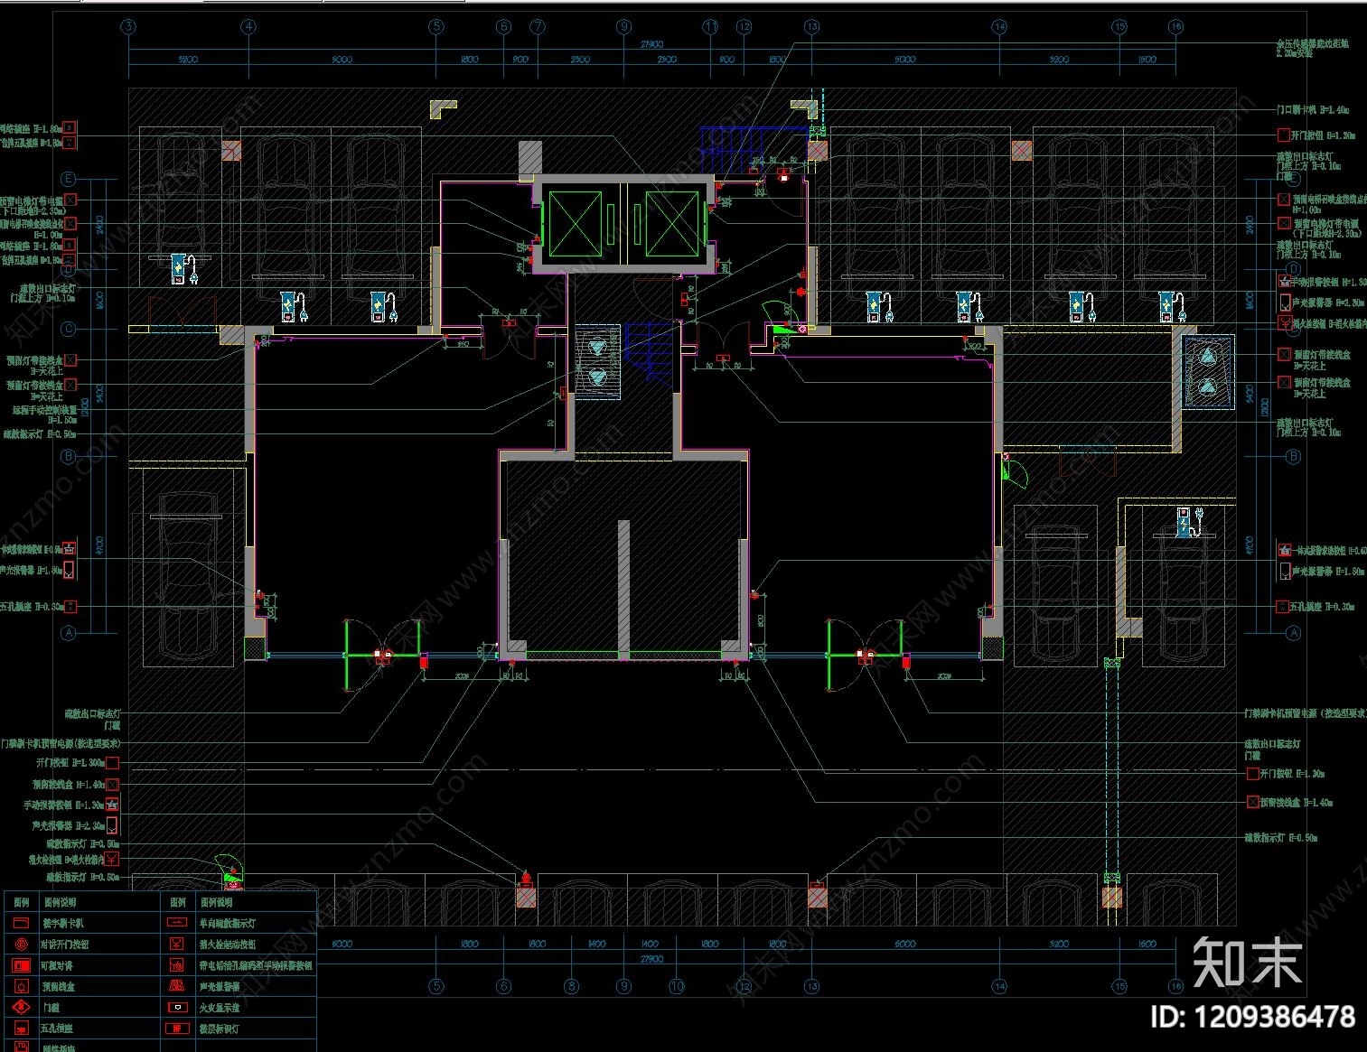Click the 楼层标识灯 legend text
The height and width of the screenshot is (1052, 1367).
(220, 1028)
